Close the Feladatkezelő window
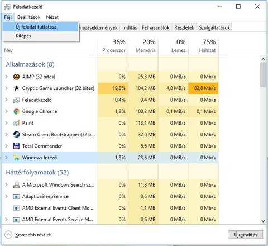The width and height of the screenshot is (268, 246). click(x=257, y=7)
